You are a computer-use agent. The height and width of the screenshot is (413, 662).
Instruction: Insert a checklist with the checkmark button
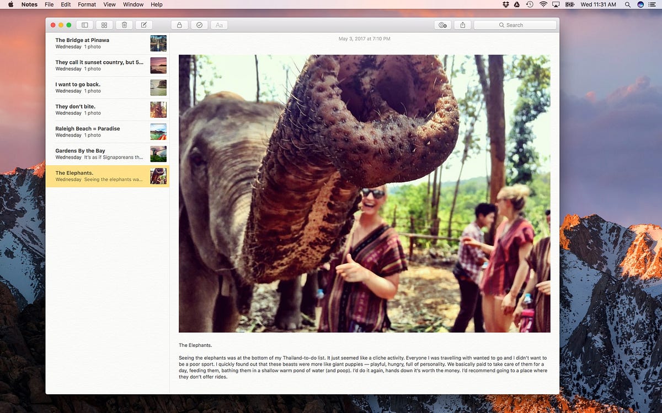coord(199,25)
